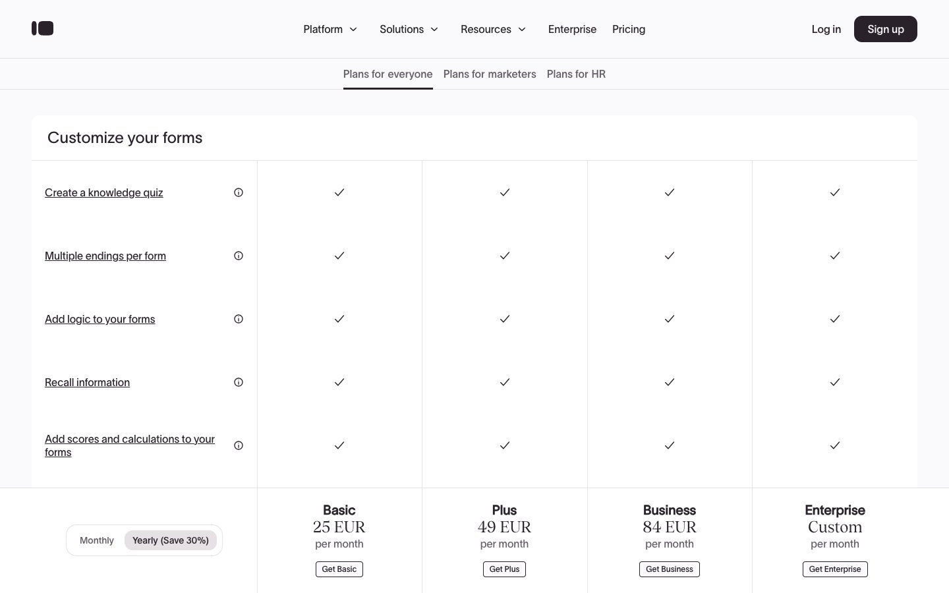Switch billing to Monthly

(97, 540)
